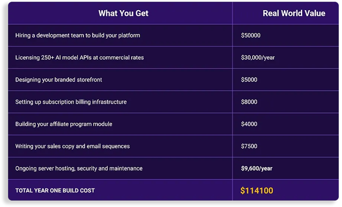
Task: Select 'Ongoing server hosting, security and maintenance'
Action: click(x=79, y=168)
